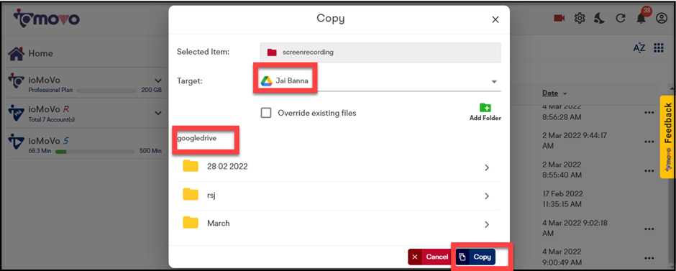Click the refresh icon in header

621,18
